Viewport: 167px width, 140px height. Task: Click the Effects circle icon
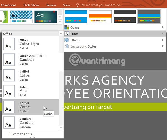[67, 40]
